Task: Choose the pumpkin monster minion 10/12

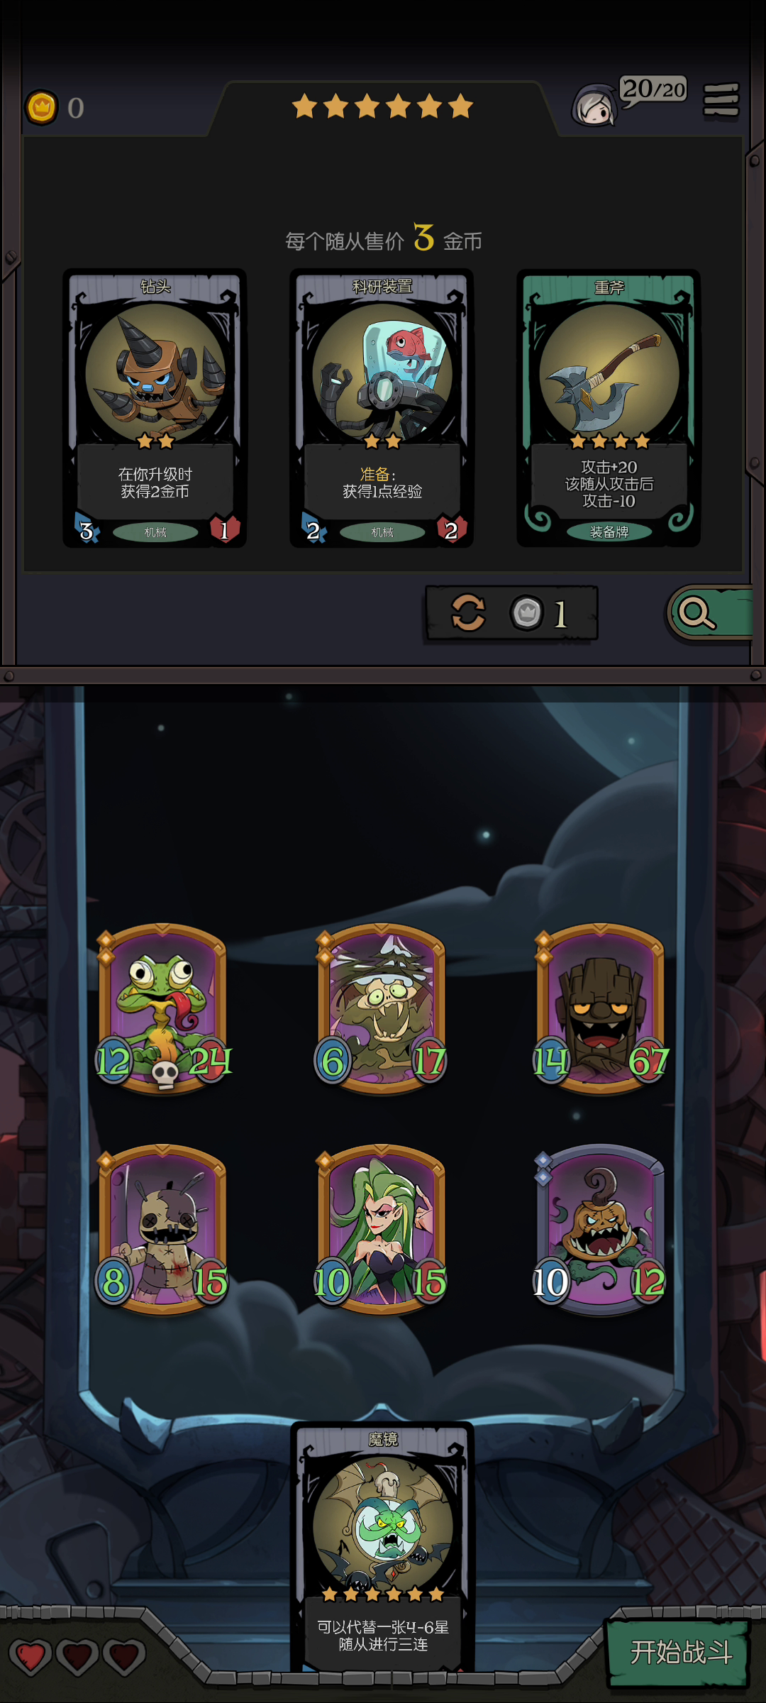Action: click(x=601, y=1229)
